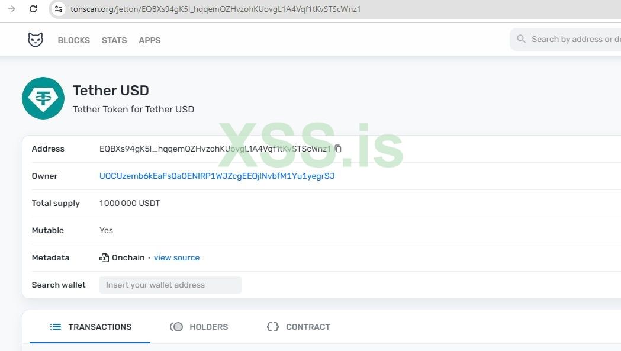Image resolution: width=621 pixels, height=351 pixels.
Task: Open the STATS page
Action: pos(114,40)
